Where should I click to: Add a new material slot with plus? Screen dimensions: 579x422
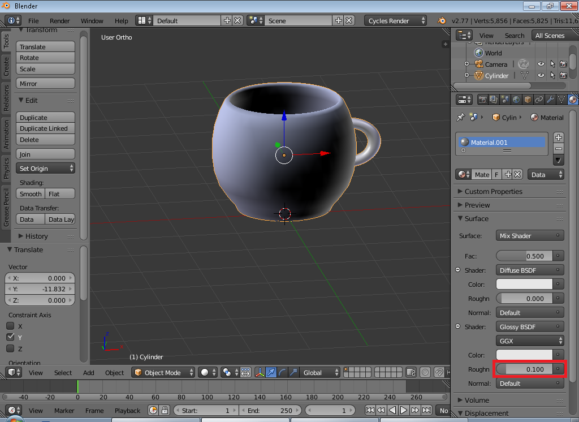click(x=558, y=137)
